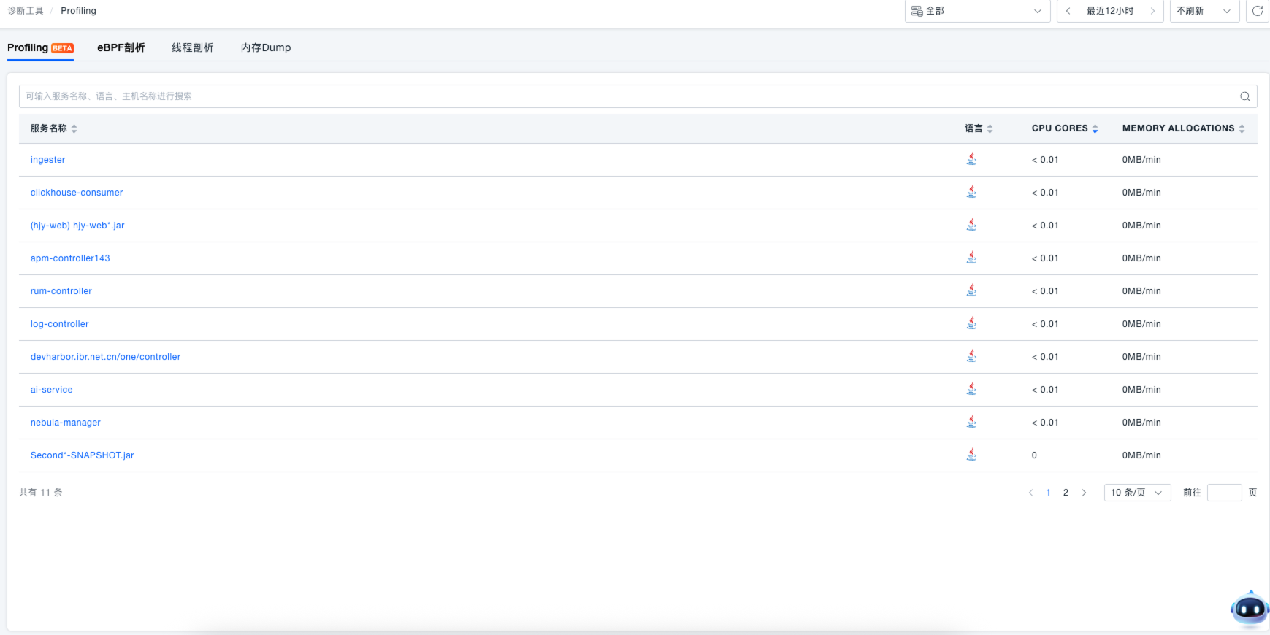Sort by 服务名称 column sort icon

pos(74,128)
